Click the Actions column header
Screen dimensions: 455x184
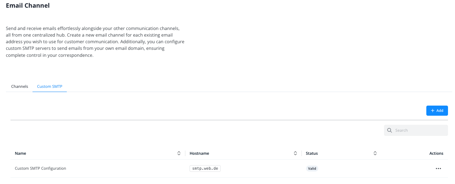436,153
